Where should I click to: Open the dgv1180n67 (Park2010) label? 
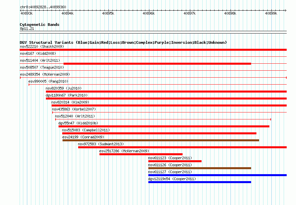67,95
